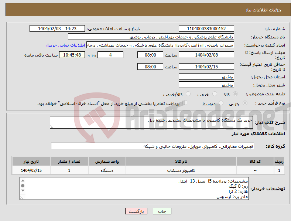Viewport: 291px width, 221px height.
Task: Click the جزئیات اطلاعات نیاز header title
Action: tap(263, 10)
